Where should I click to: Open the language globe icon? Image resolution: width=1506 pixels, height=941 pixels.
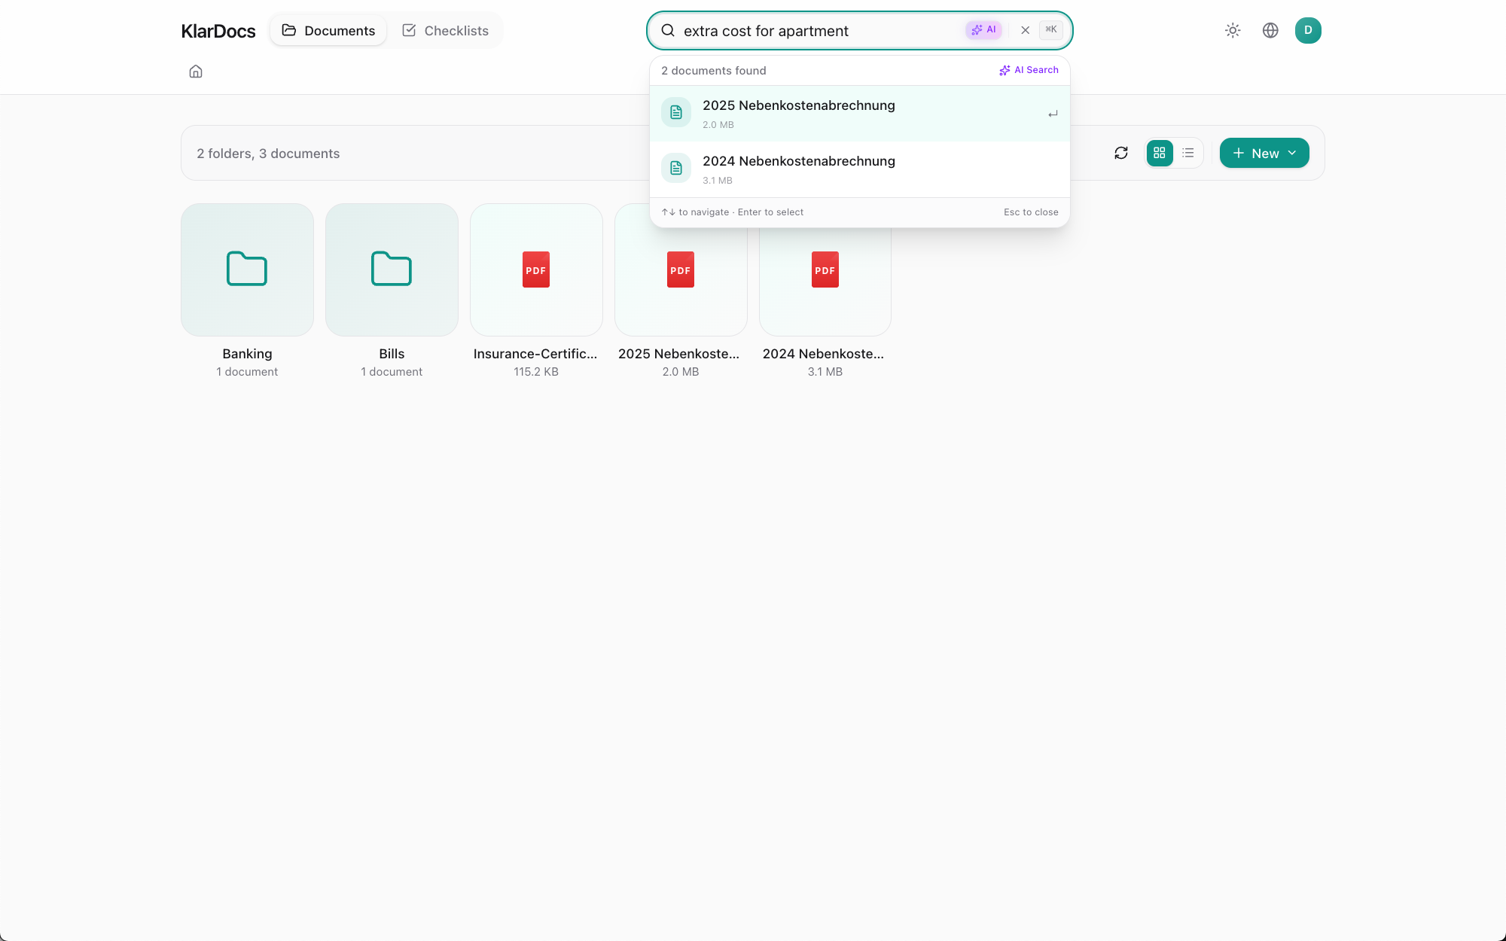point(1270,31)
